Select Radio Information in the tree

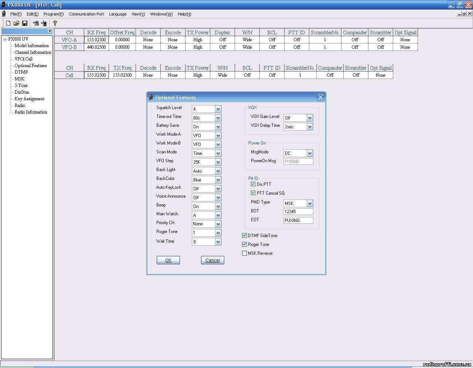click(x=31, y=112)
